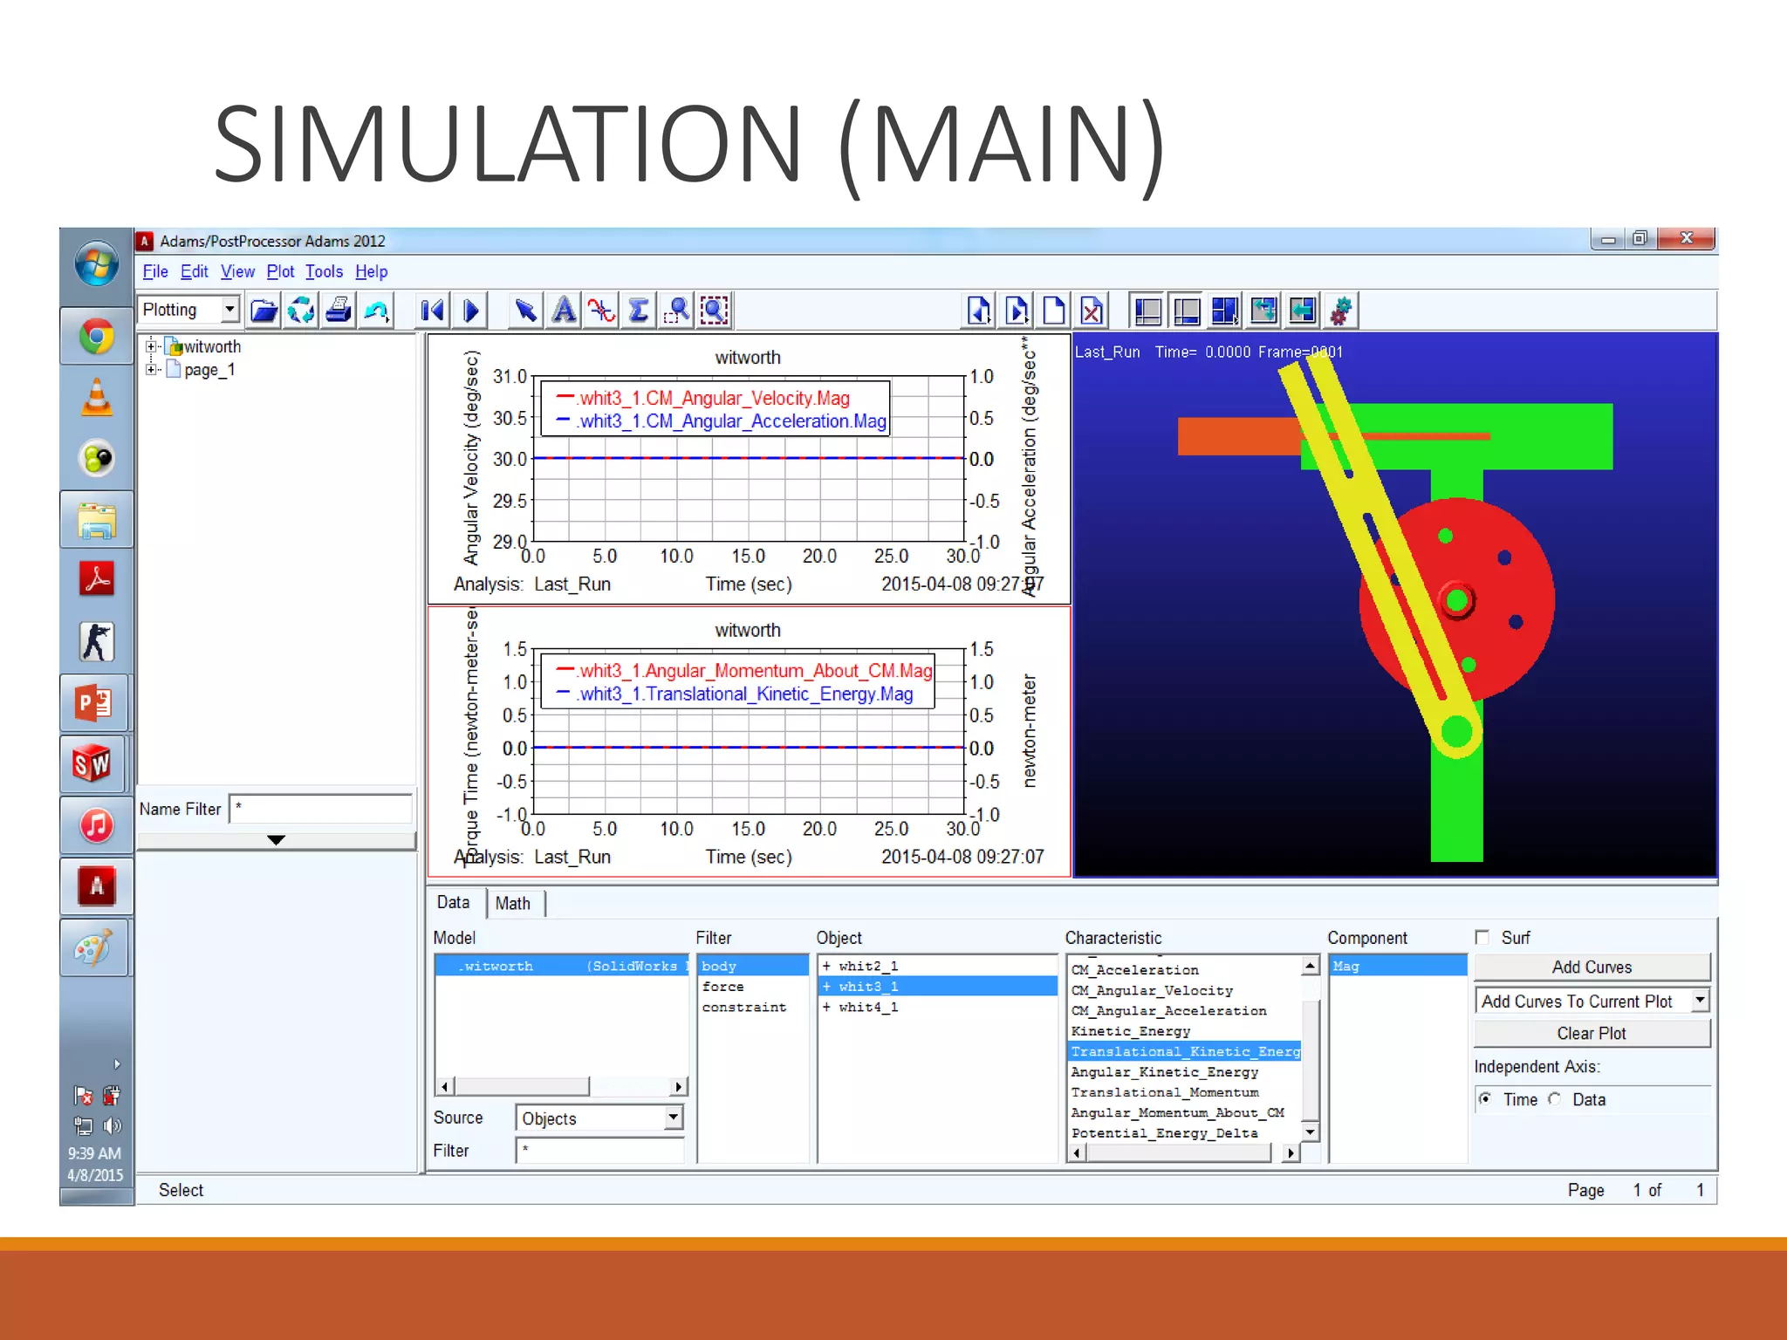Image resolution: width=1787 pixels, height=1340 pixels.
Task: Click the Import file folder icon
Action: click(264, 311)
